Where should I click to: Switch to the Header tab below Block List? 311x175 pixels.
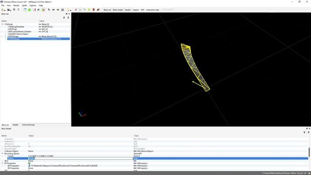pyautogui.click(x=15, y=125)
